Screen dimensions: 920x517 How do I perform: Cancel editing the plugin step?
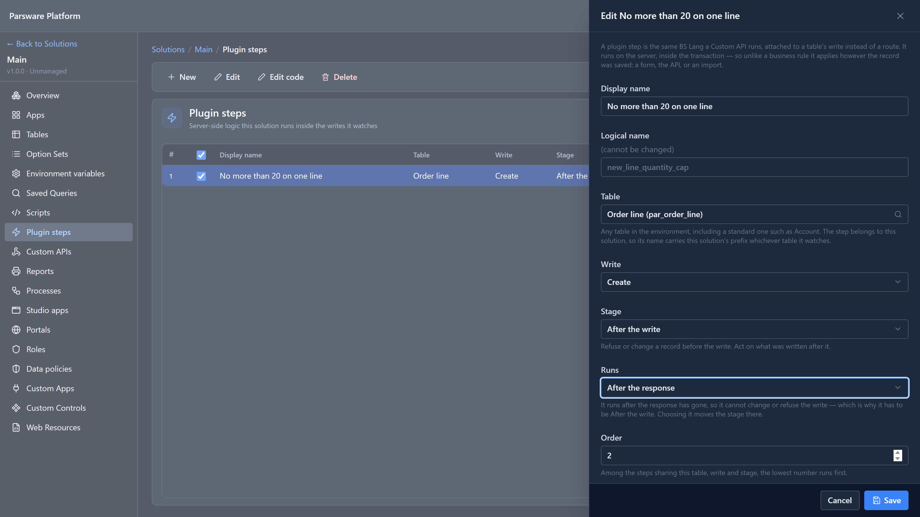pos(839,500)
